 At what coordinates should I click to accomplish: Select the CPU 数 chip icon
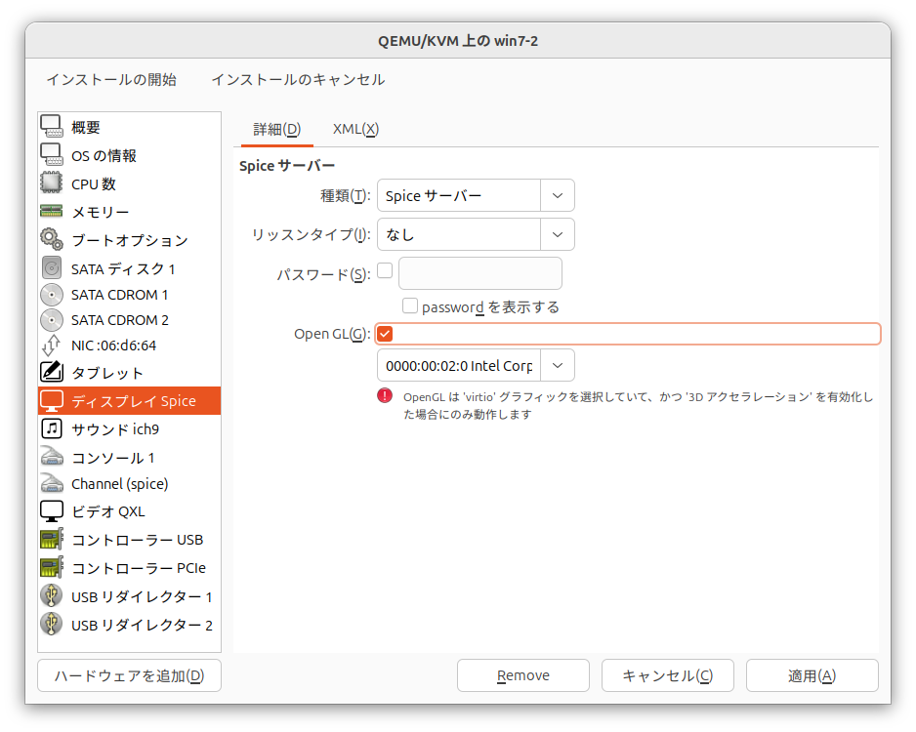[52, 183]
